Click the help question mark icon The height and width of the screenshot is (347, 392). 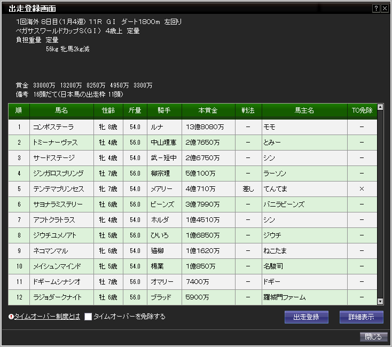[x=376, y=9]
